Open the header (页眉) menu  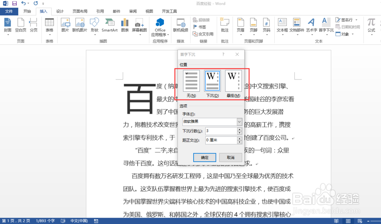[240, 26]
